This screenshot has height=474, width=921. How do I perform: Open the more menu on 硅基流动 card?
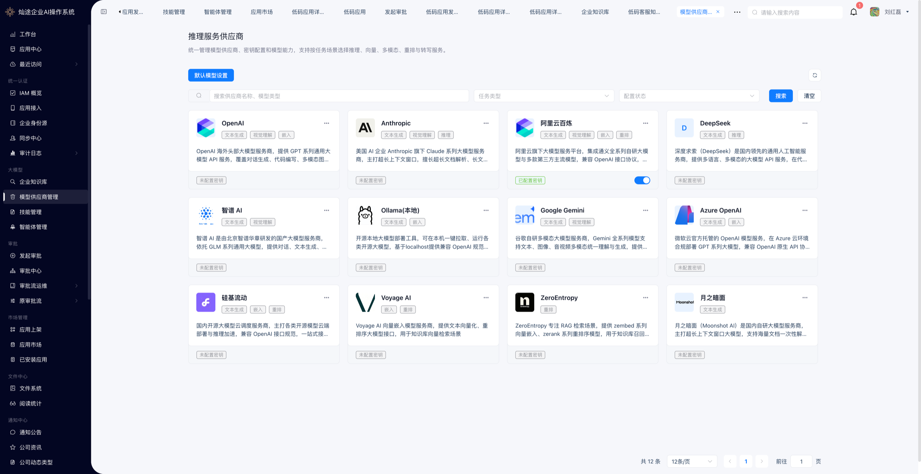point(327,297)
